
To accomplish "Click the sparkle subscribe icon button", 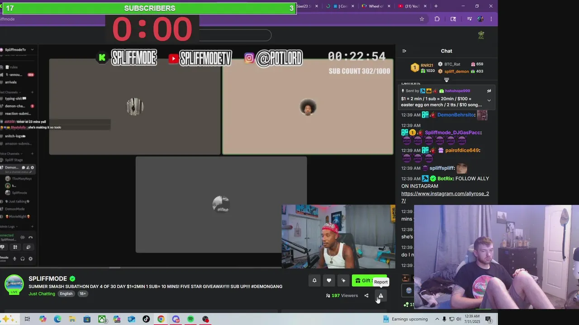I will tap(343, 280).
